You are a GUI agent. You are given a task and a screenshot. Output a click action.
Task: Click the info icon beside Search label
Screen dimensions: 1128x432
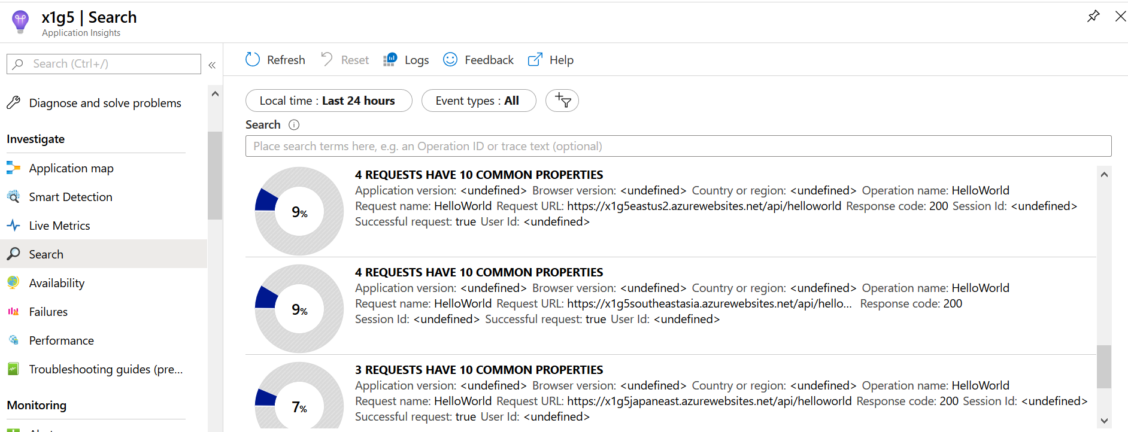click(294, 124)
